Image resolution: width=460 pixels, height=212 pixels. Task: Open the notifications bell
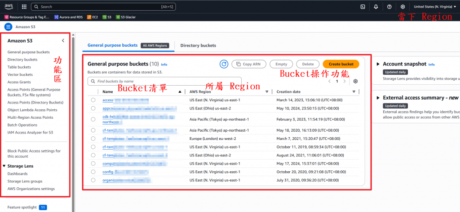click(376, 7)
